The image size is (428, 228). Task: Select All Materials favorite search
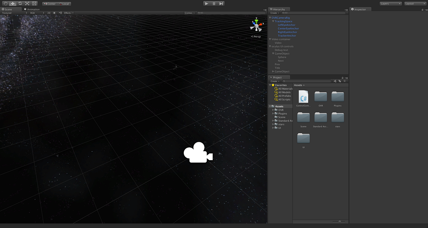[283, 89]
